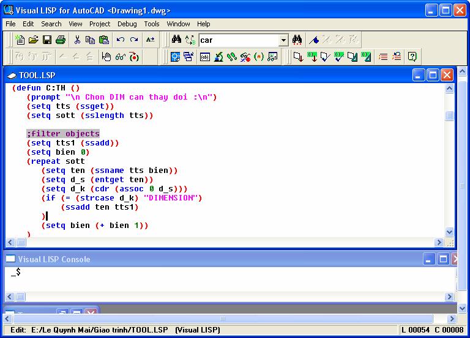Image resolution: width=470 pixels, height=338 pixels.
Task: Click the Load Selection icon
Action: point(312,57)
